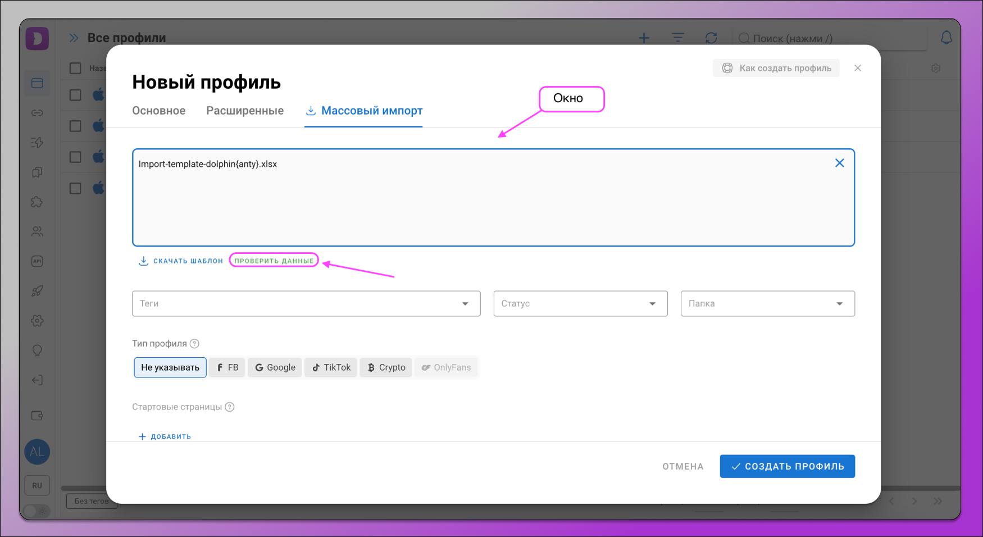Expand the Папка dropdown

point(767,303)
